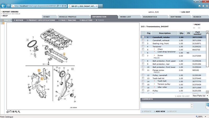The width and height of the screenshot is (209, 118).
Task: Click the browser forward arrow
Action: 8,6
